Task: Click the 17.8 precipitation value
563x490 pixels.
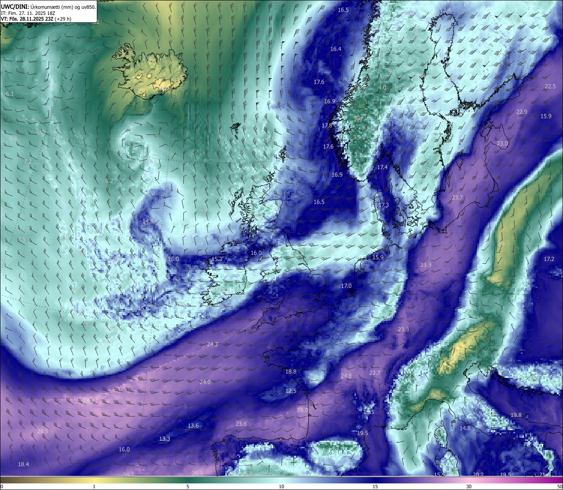Action: [x=327, y=126]
